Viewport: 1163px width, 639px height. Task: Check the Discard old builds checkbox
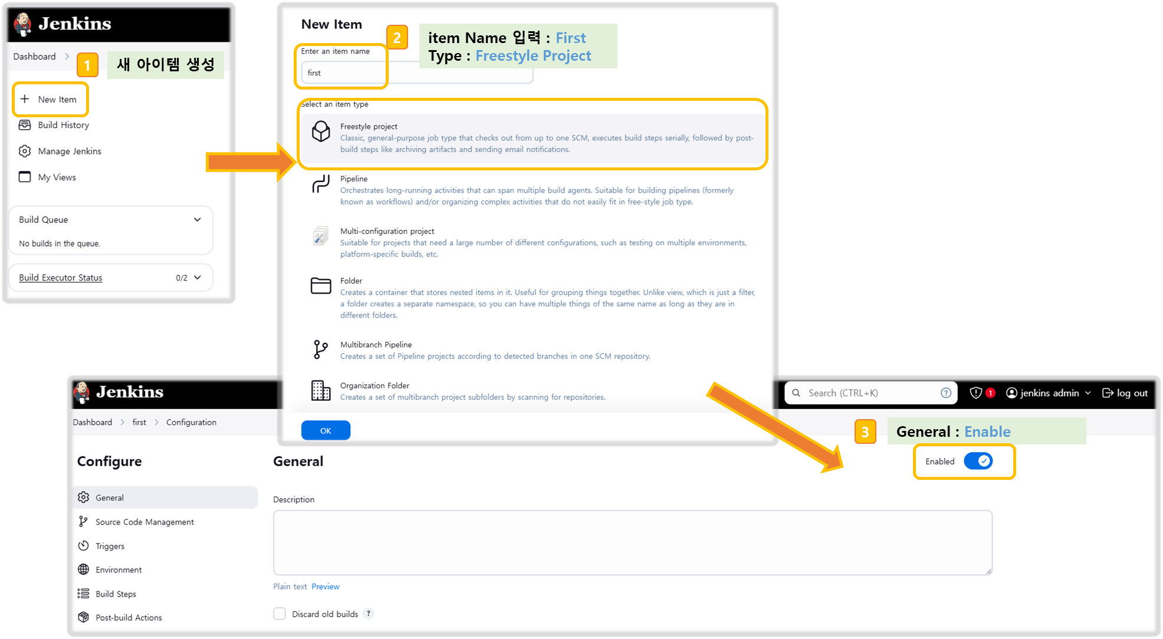pyautogui.click(x=280, y=614)
